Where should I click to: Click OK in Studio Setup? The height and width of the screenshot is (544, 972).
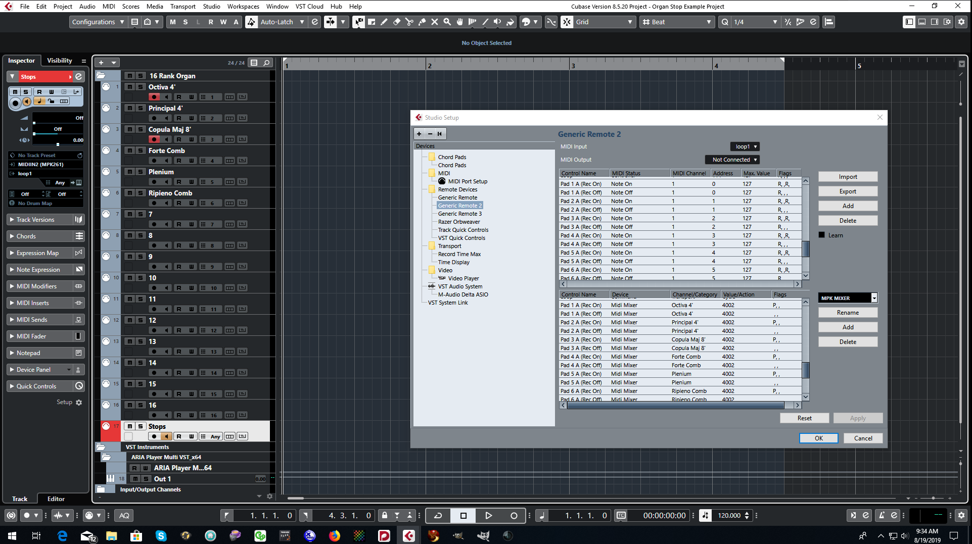[x=819, y=438]
